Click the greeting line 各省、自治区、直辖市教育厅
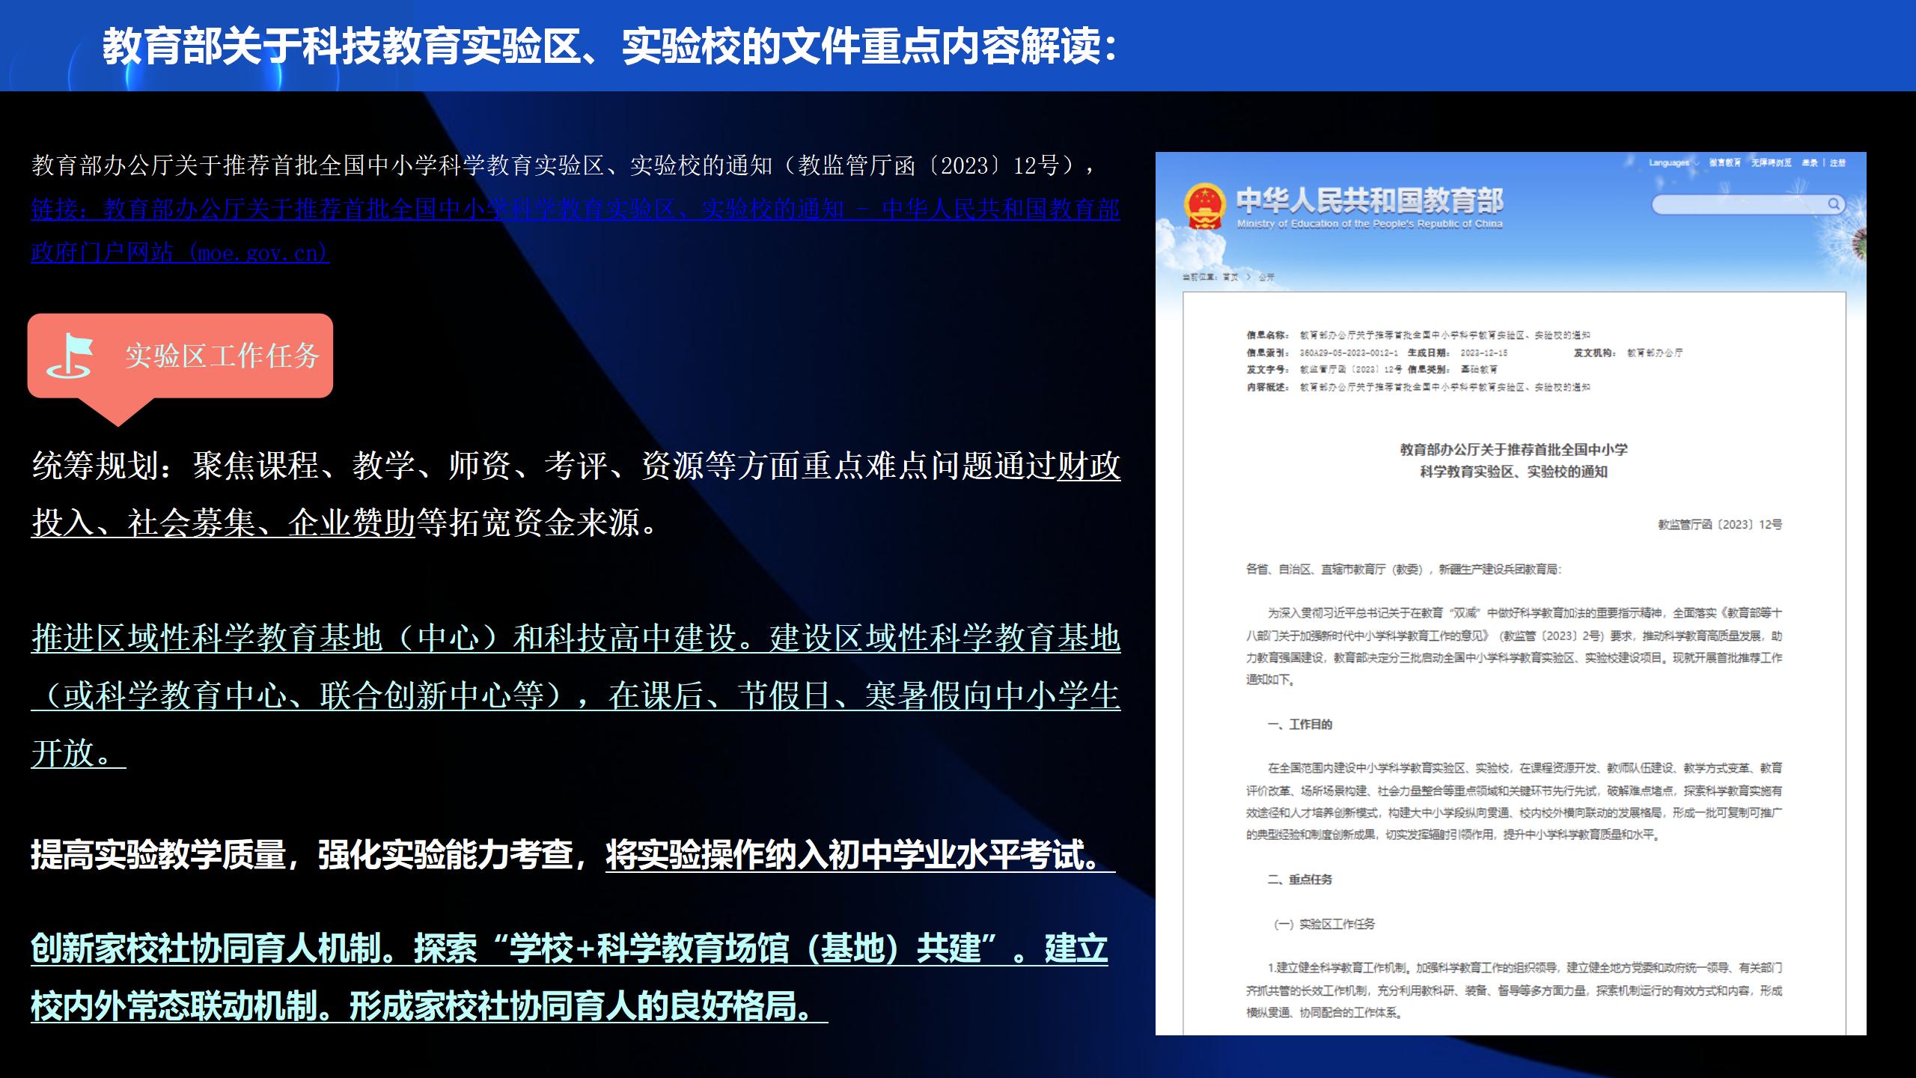This screenshot has height=1078, width=1916. point(1403,569)
